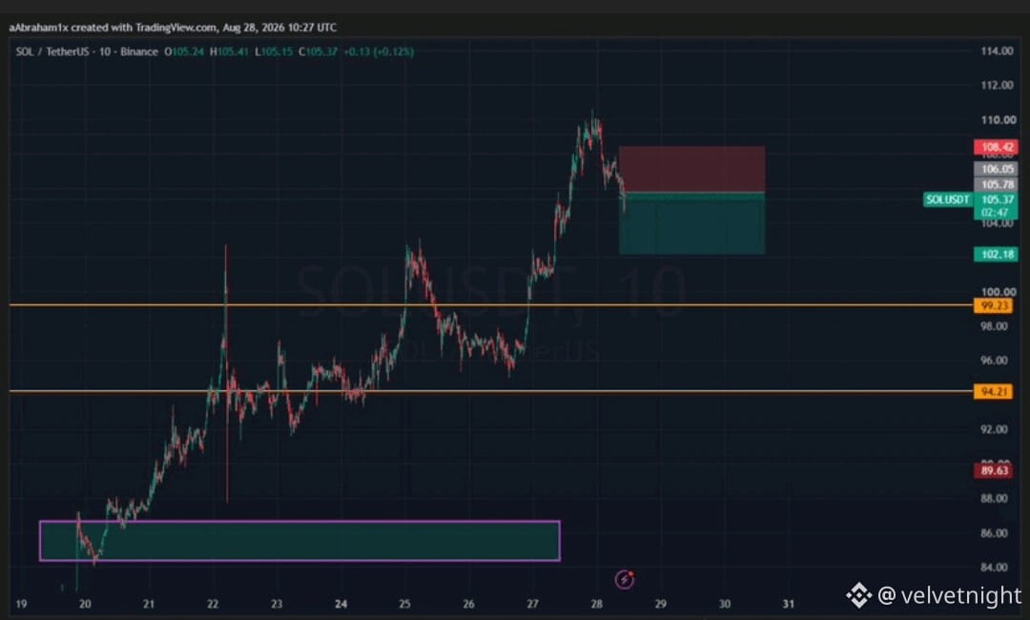This screenshot has height=620, width=1030.
Task: Click the close value C105.37
Action: 318,52
